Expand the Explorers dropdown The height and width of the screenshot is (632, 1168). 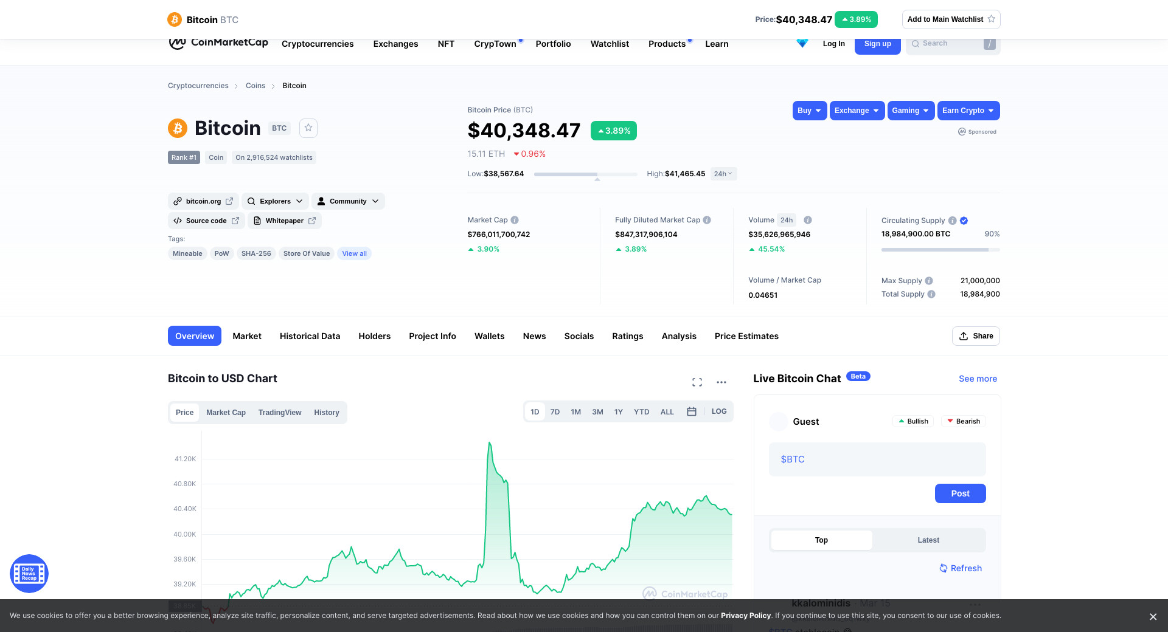point(275,201)
